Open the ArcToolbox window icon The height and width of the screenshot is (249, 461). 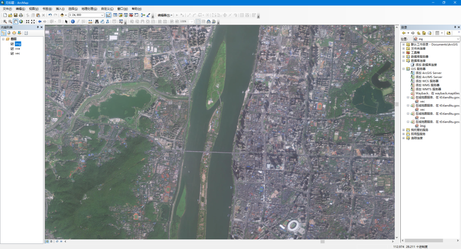coord(131,15)
